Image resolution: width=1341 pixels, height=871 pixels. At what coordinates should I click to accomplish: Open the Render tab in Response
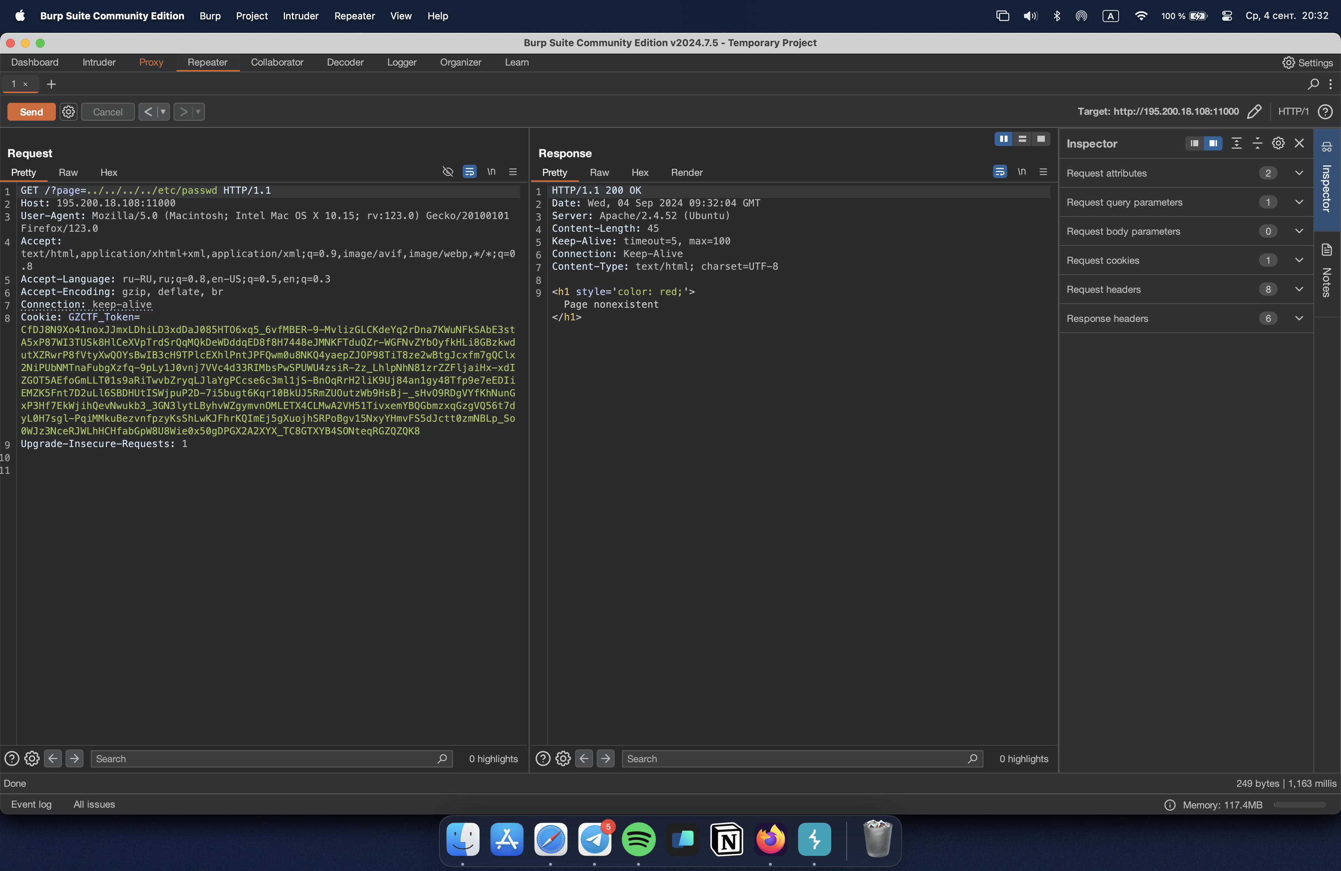click(686, 172)
